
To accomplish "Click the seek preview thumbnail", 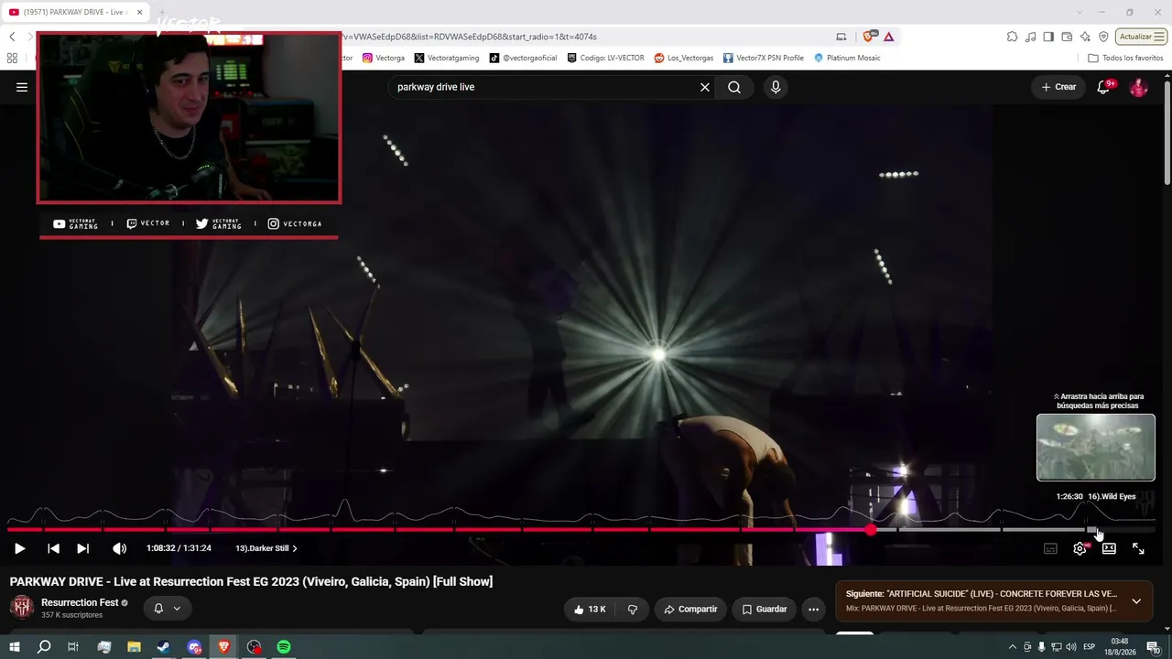I will (x=1096, y=448).
